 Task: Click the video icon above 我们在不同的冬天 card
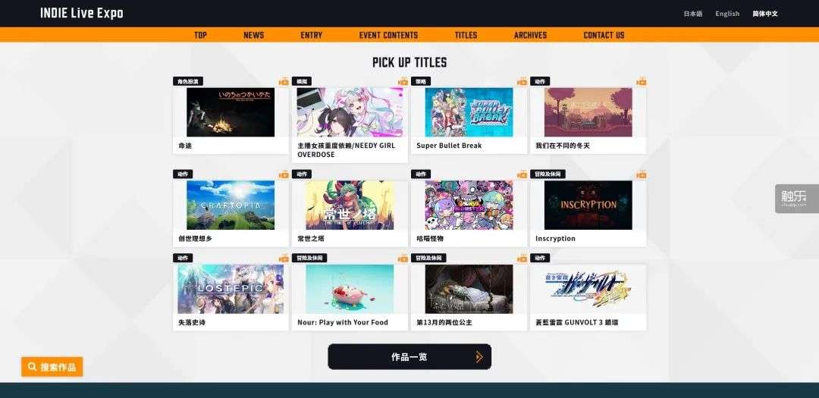tap(641, 81)
